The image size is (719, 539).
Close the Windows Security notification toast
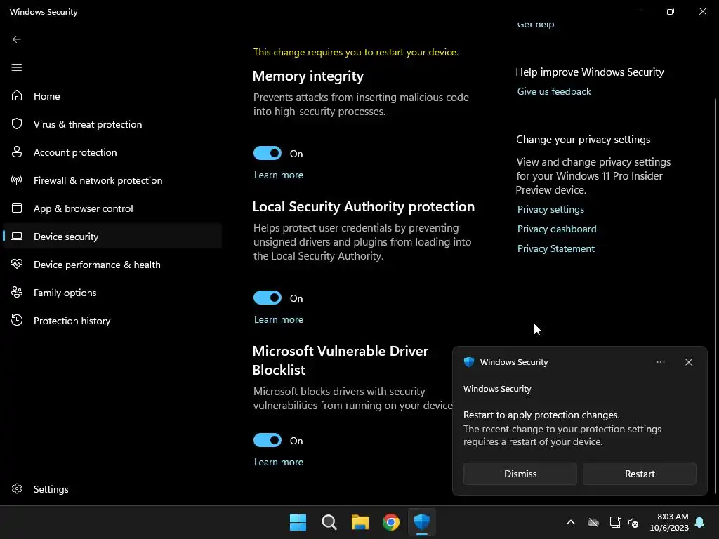[689, 362]
